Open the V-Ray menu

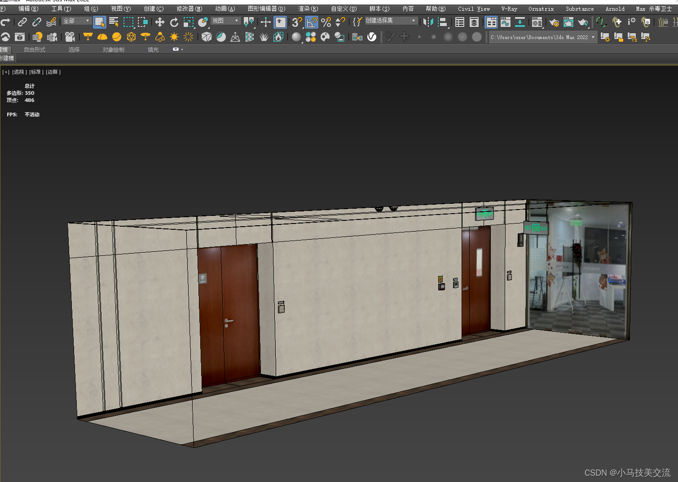pyautogui.click(x=509, y=9)
